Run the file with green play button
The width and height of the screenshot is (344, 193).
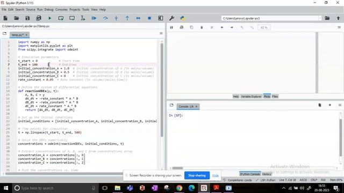(50, 18)
